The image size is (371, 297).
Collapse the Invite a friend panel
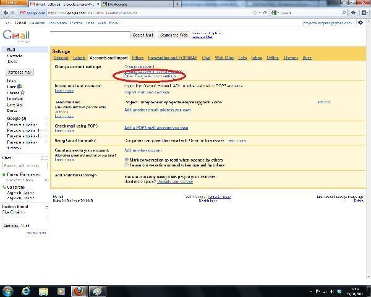[45, 206]
